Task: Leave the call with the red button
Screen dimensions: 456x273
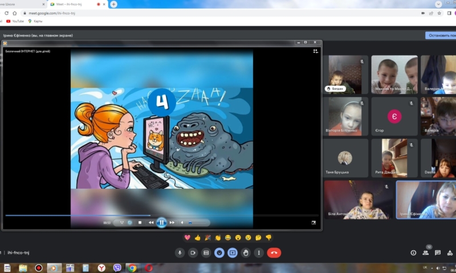Action: pyautogui.click(x=274, y=253)
